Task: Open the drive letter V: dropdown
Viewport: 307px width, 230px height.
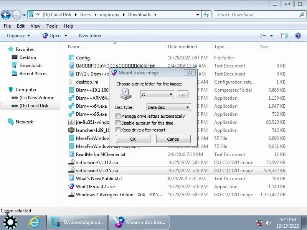Action: [x=157, y=94]
